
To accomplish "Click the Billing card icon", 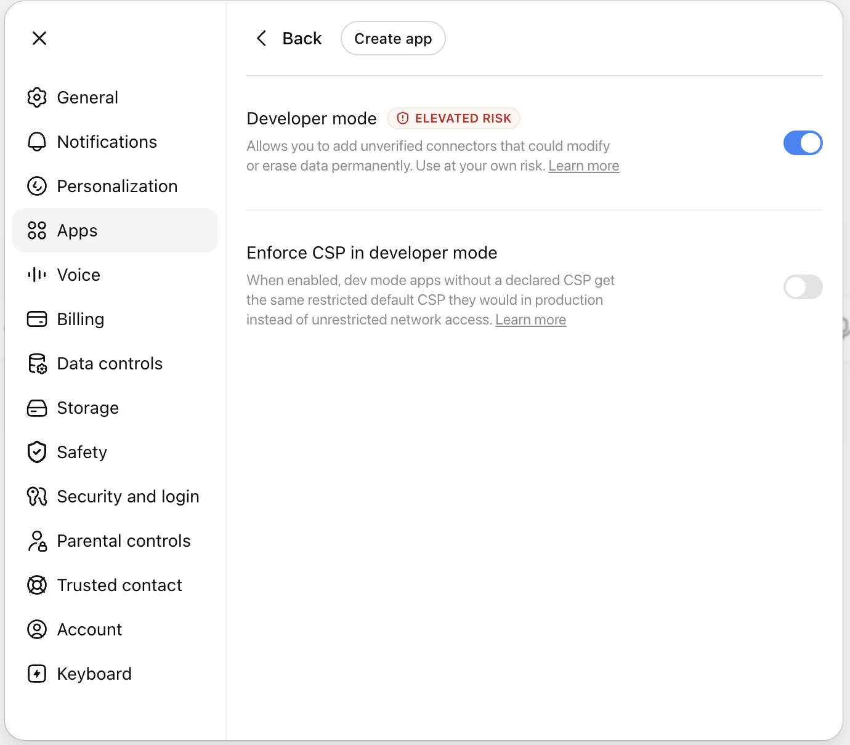I will point(37,319).
